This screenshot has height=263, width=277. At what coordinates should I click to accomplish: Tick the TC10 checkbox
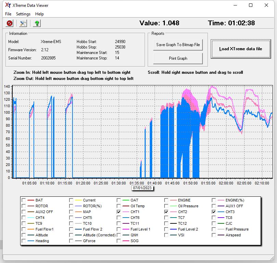[x=71, y=223]
